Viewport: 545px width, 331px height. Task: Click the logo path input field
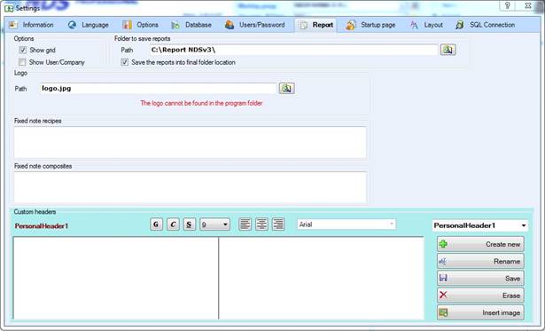pos(159,89)
